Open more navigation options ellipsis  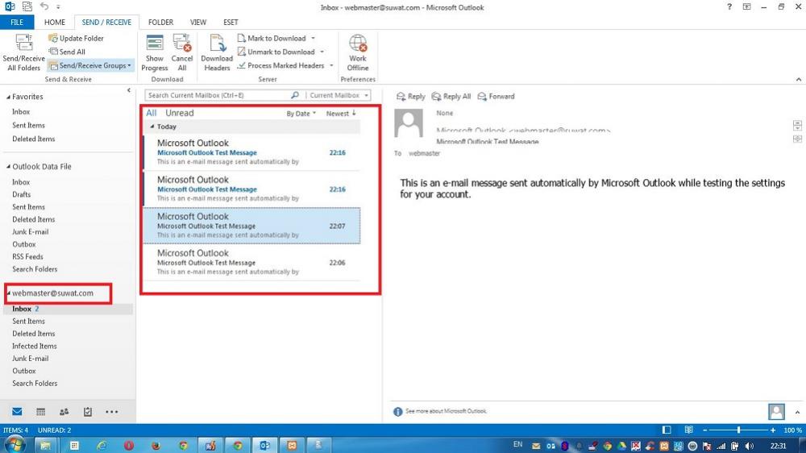pos(111,412)
